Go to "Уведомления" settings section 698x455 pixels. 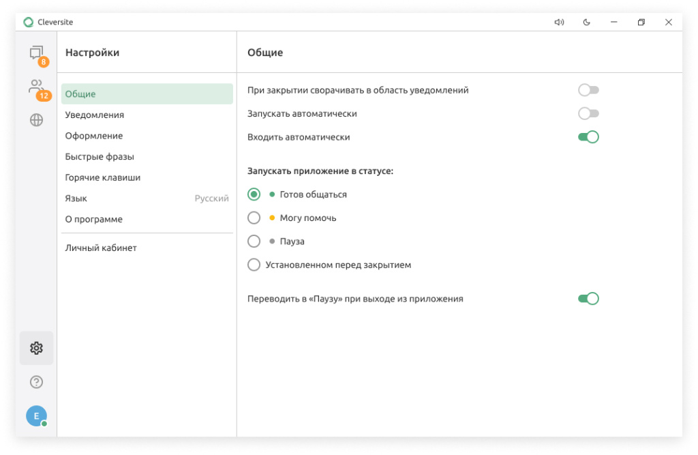click(95, 115)
